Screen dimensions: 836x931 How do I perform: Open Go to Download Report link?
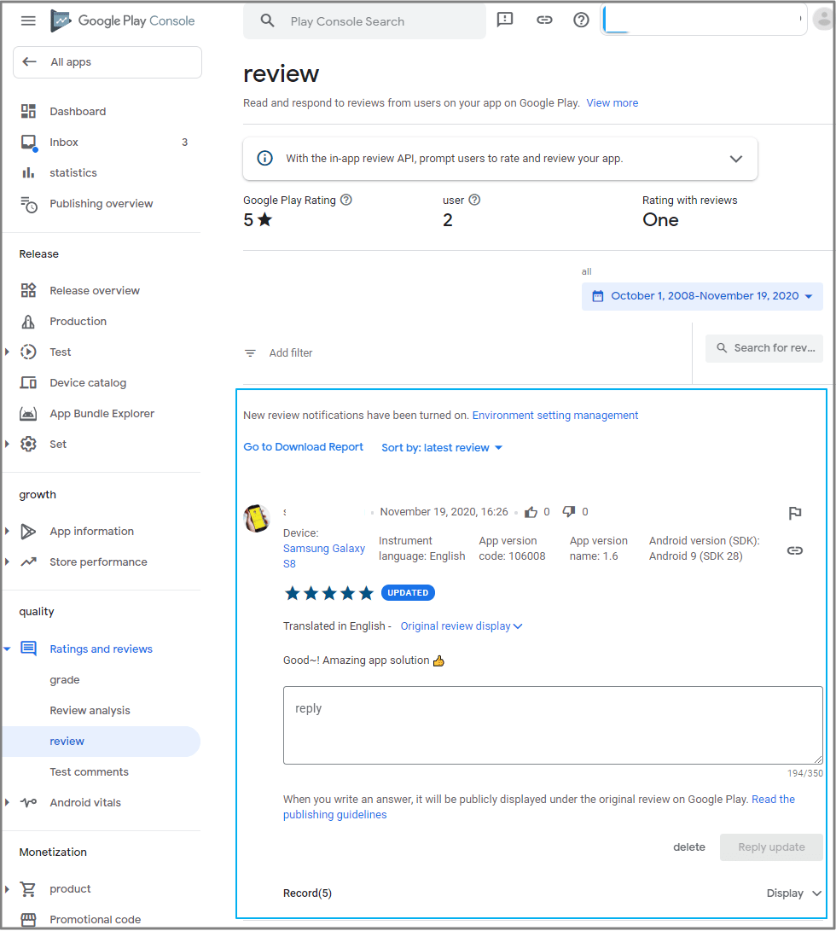(x=303, y=446)
